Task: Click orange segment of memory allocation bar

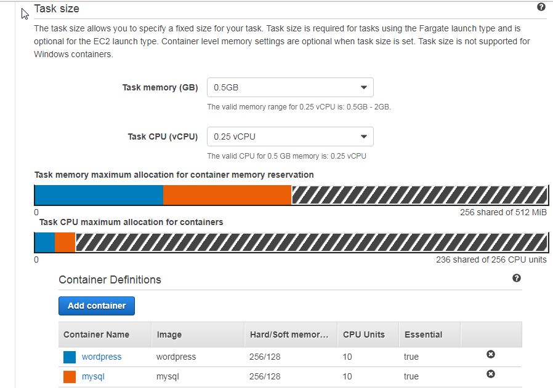Action: [x=227, y=195]
